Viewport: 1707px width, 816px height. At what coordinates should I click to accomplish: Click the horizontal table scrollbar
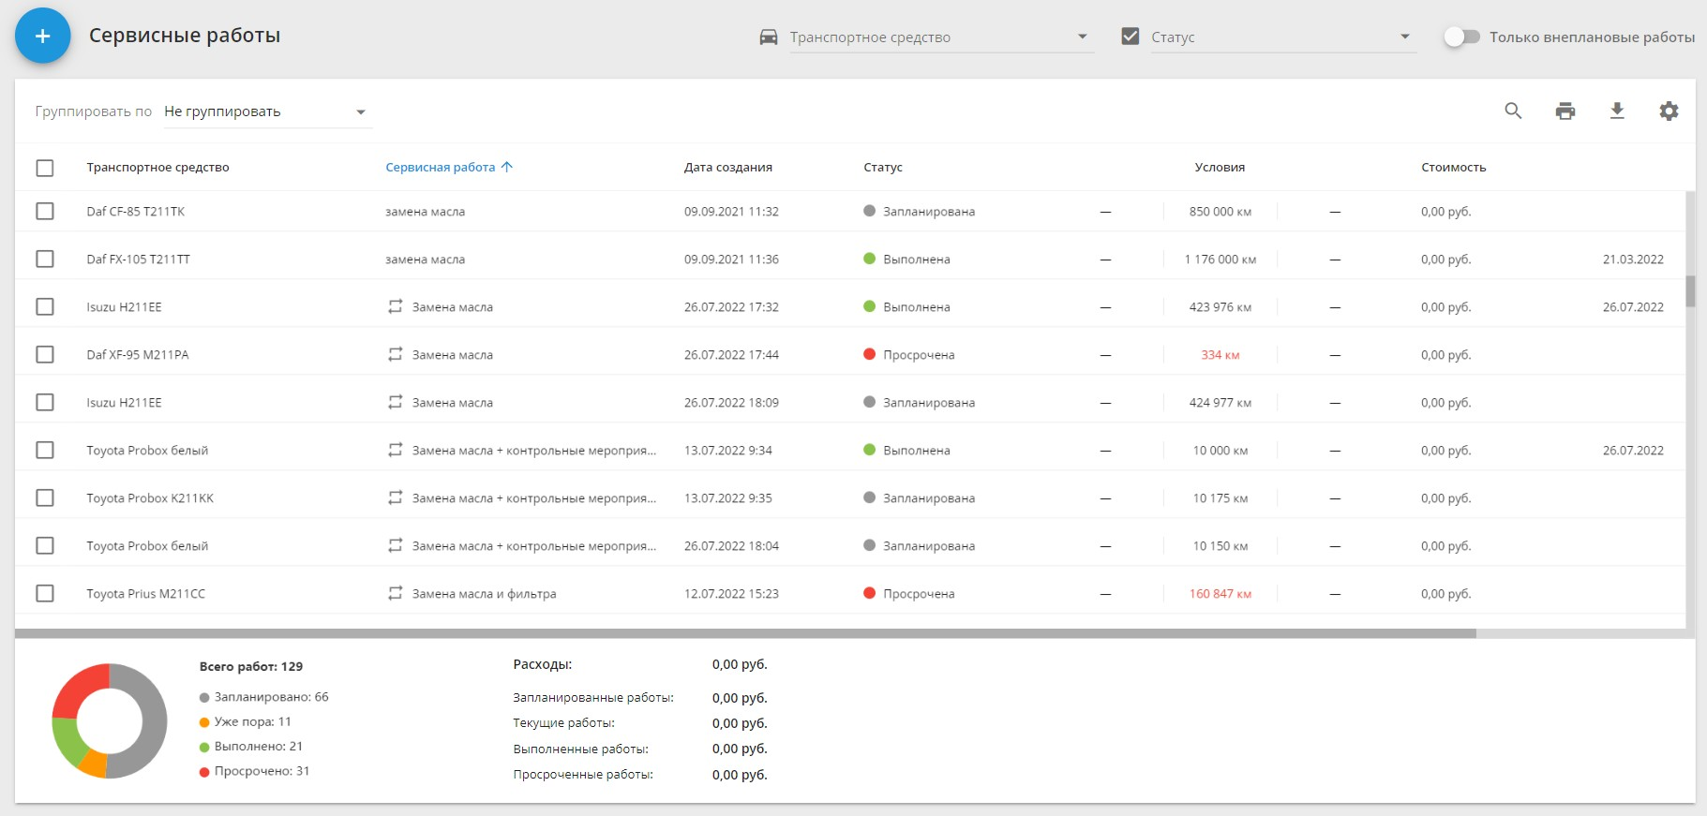click(745, 633)
